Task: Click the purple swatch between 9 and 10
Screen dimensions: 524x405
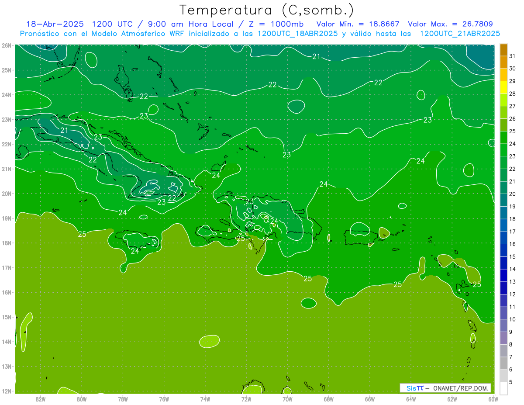Action: point(503,325)
